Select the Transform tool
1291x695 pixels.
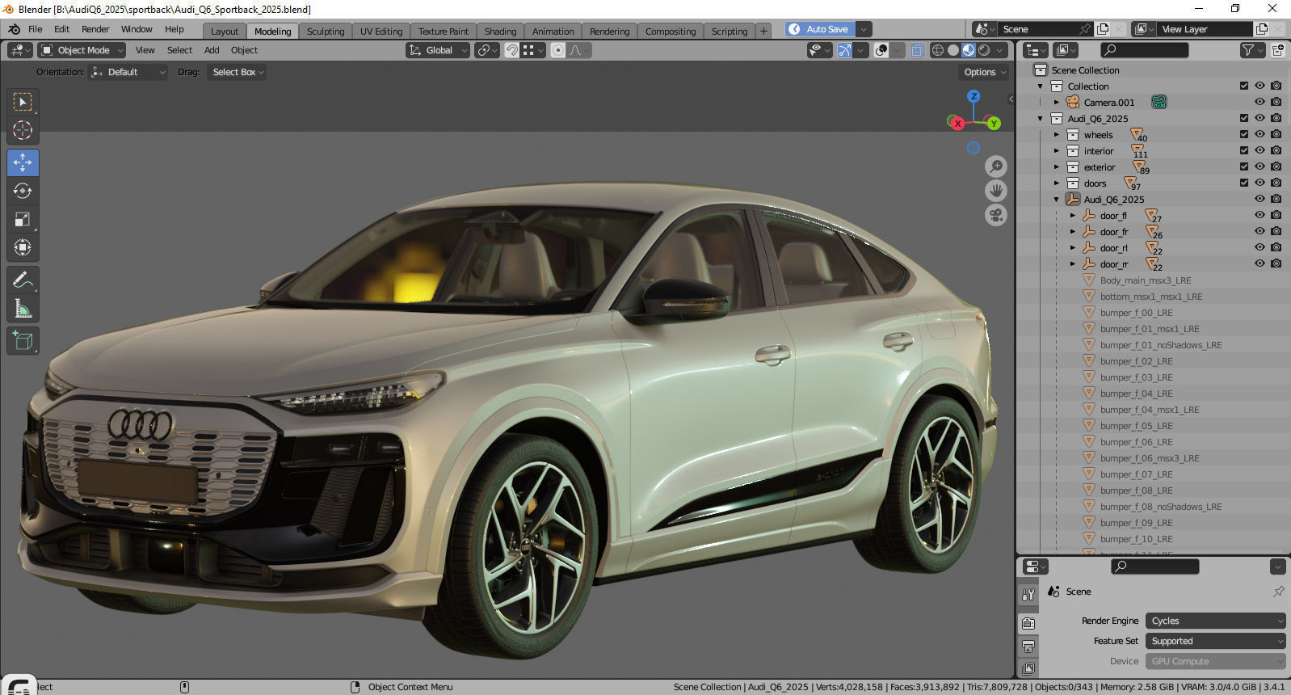click(23, 247)
